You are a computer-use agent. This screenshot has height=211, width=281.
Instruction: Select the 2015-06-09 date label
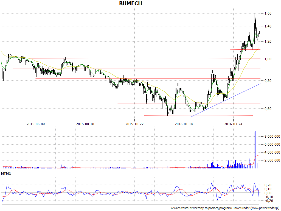click(x=35, y=124)
